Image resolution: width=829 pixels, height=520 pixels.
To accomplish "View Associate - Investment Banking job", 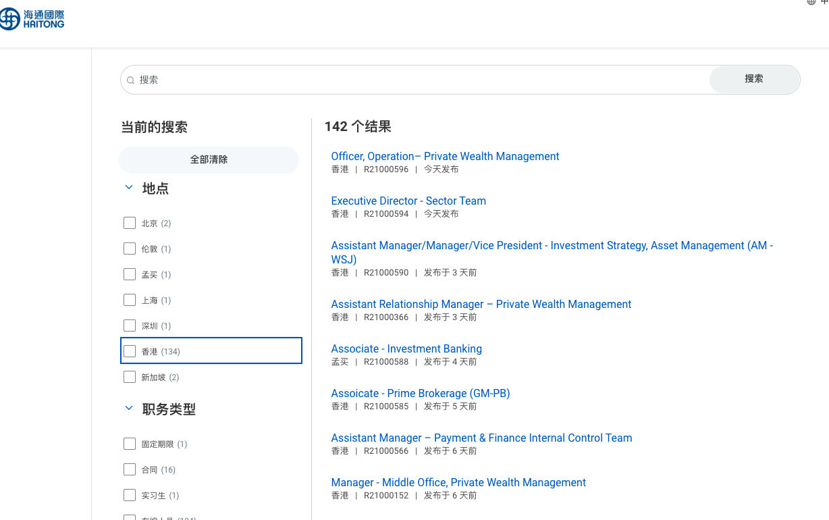I will [406, 349].
